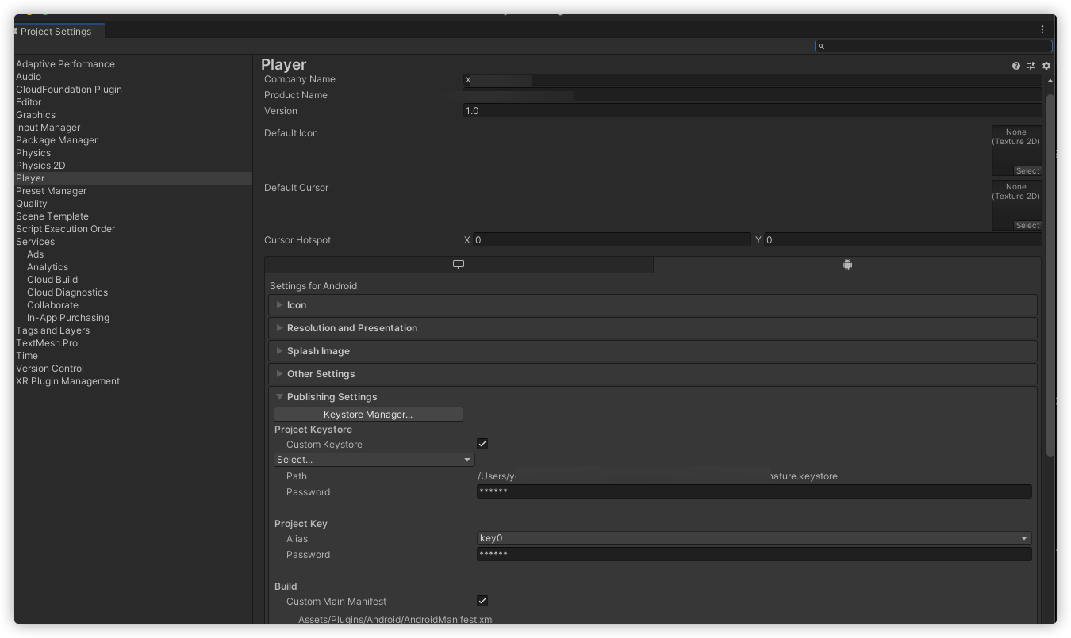
Task: Open the Player settings gear icon
Action: (1046, 66)
